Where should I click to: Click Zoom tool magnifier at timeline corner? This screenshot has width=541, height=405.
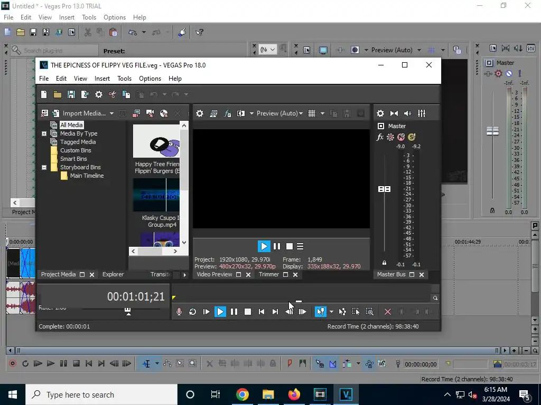[435, 298]
